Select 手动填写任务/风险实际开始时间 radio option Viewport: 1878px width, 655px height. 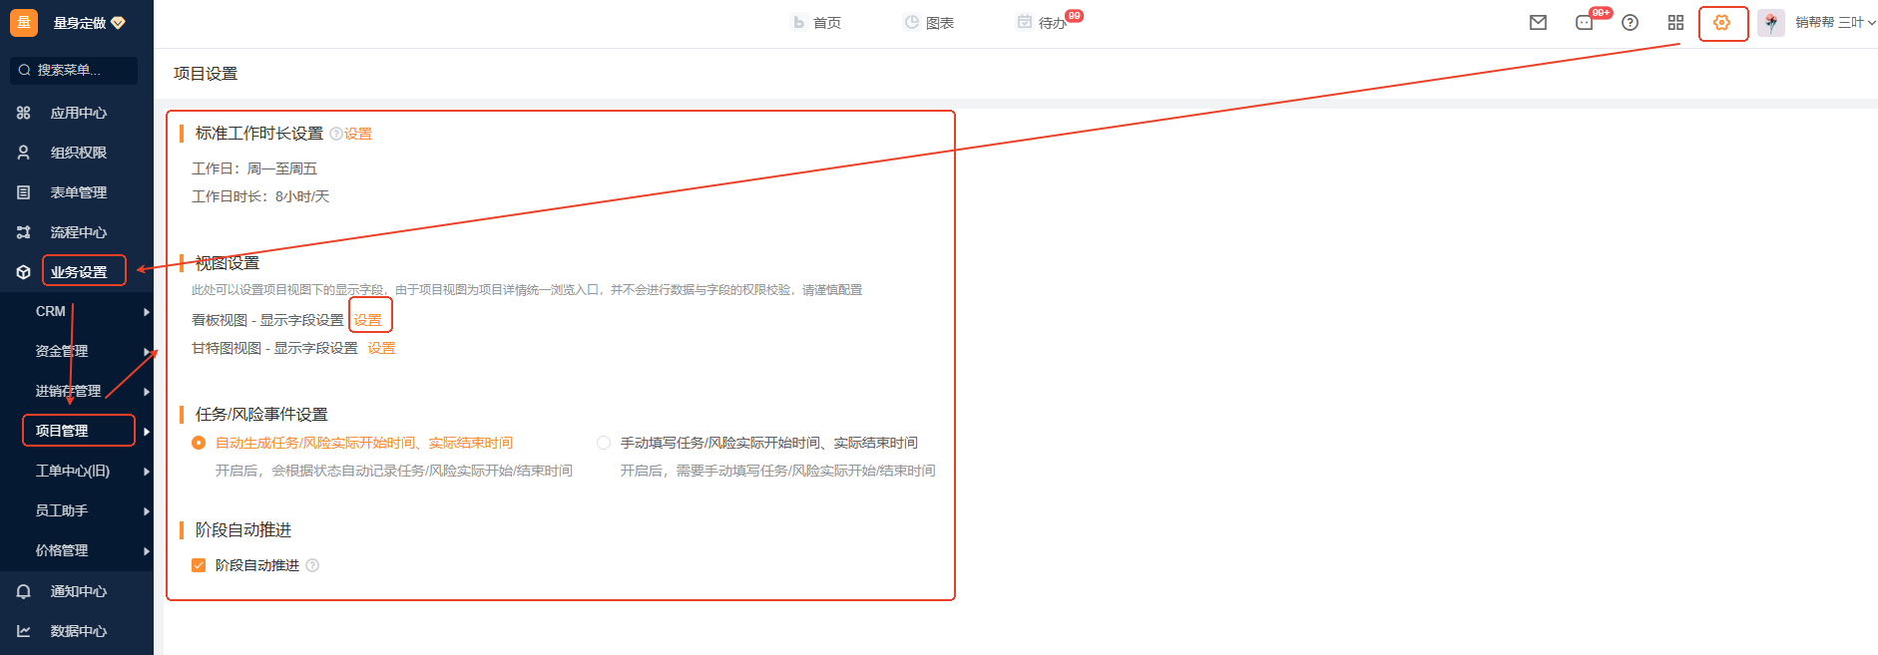tap(604, 443)
